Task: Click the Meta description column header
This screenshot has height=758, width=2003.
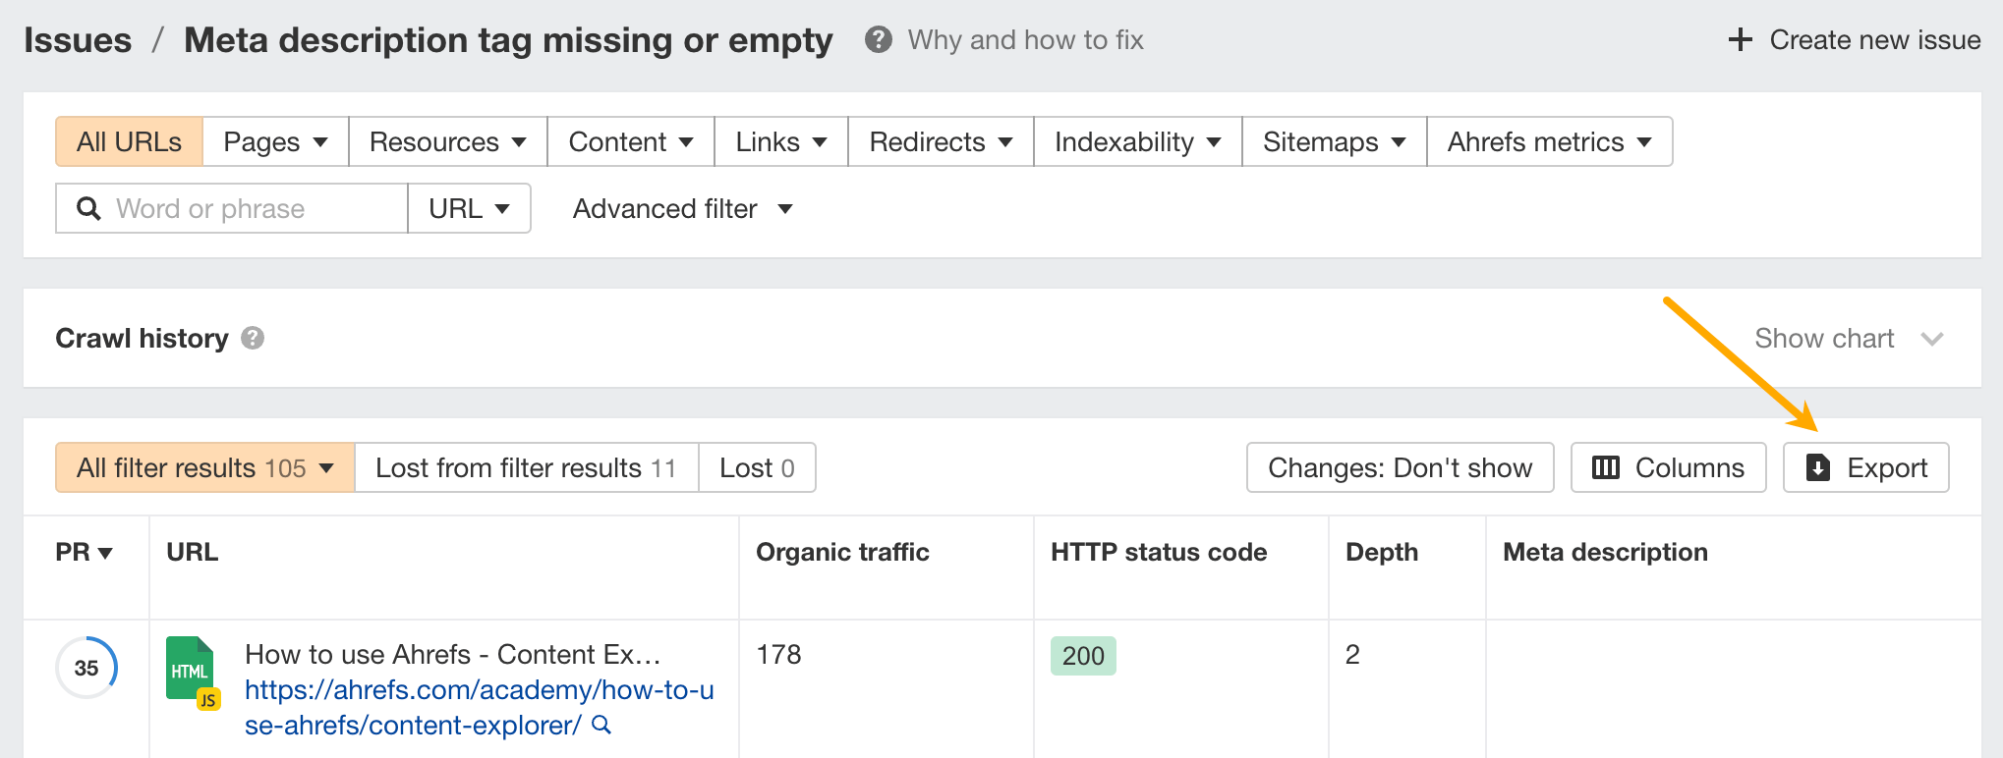Action: (x=1606, y=553)
